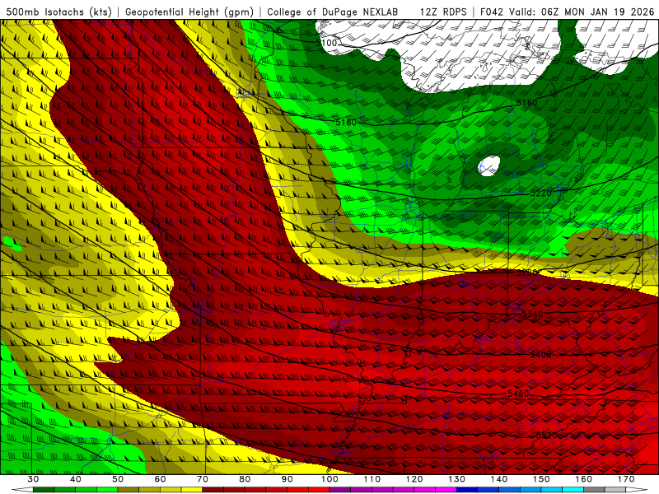Click the 60 knot color scale label

[160, 479]
